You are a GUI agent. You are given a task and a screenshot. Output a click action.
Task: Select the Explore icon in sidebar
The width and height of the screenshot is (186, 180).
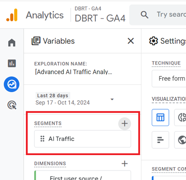pos(12,84)
